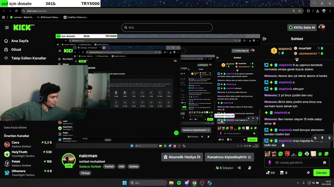Image resolution: width=334 pixels, height=187 pixels.
Task: Open Petek recommended channel
Action: click(28, 163)
